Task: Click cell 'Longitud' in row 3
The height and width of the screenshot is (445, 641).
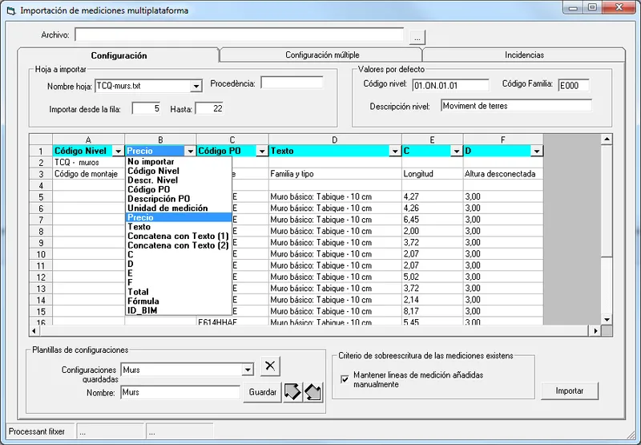Action: click(x=432, y=174)
